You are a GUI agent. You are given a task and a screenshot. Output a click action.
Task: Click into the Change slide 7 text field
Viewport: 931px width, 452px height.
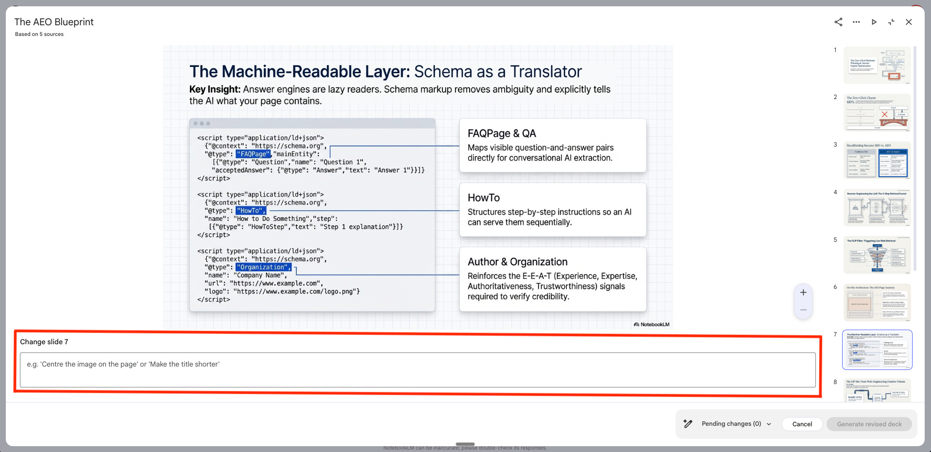[x=418, y=370]
